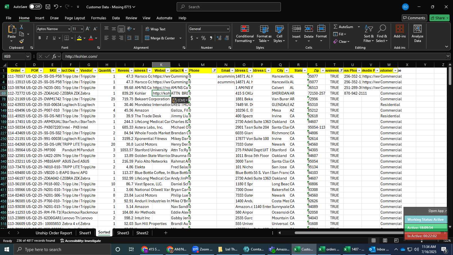Click the Search box in title bar
Screen dimensions: 453x255
point(229,7)
